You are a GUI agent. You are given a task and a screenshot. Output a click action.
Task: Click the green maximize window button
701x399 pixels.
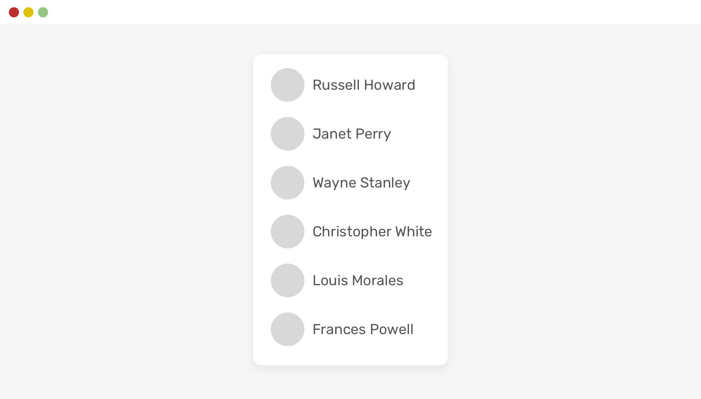click(x=43, y=12)
